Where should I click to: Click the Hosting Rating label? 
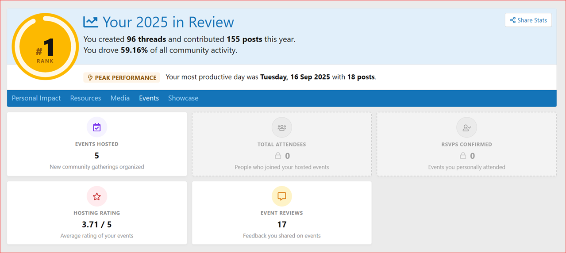click(x=97, y=213)
